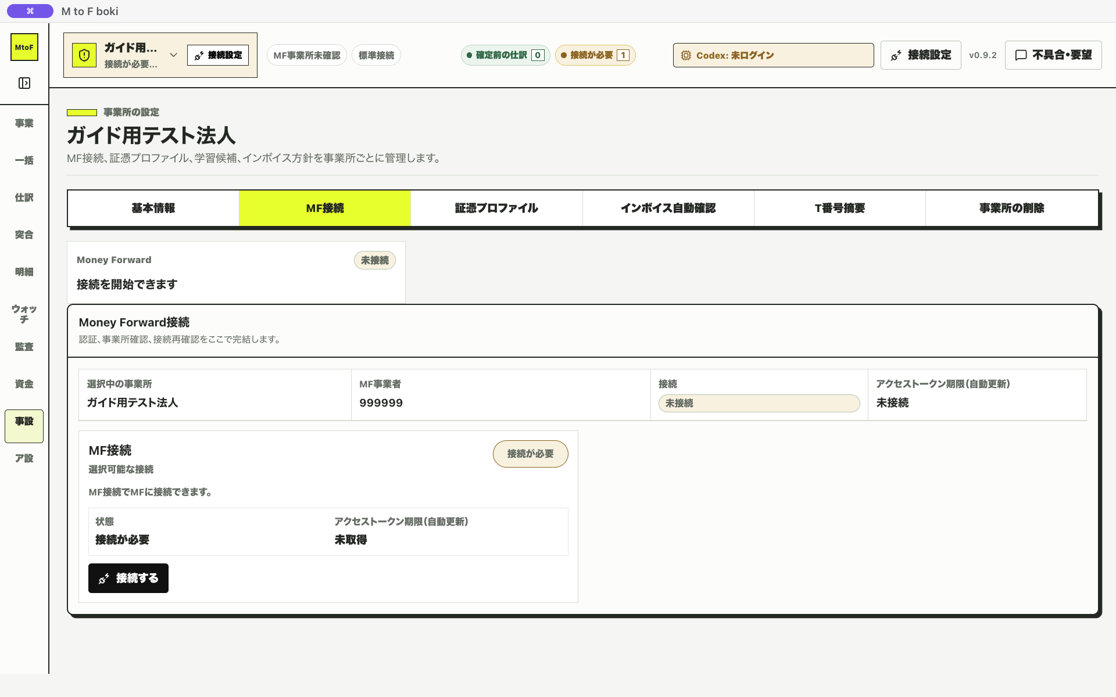Image resolution: width=1116 pixels, height=697 pixels.
Task: Click the 接続が必要 value under 状態
Action: [122, 540]
